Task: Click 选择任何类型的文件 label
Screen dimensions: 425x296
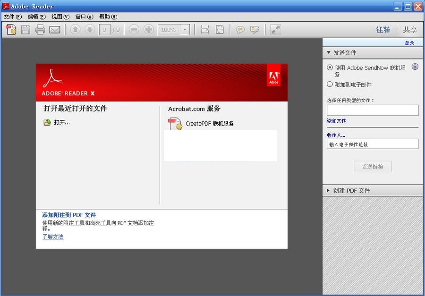Action: [x=350, y=100]
